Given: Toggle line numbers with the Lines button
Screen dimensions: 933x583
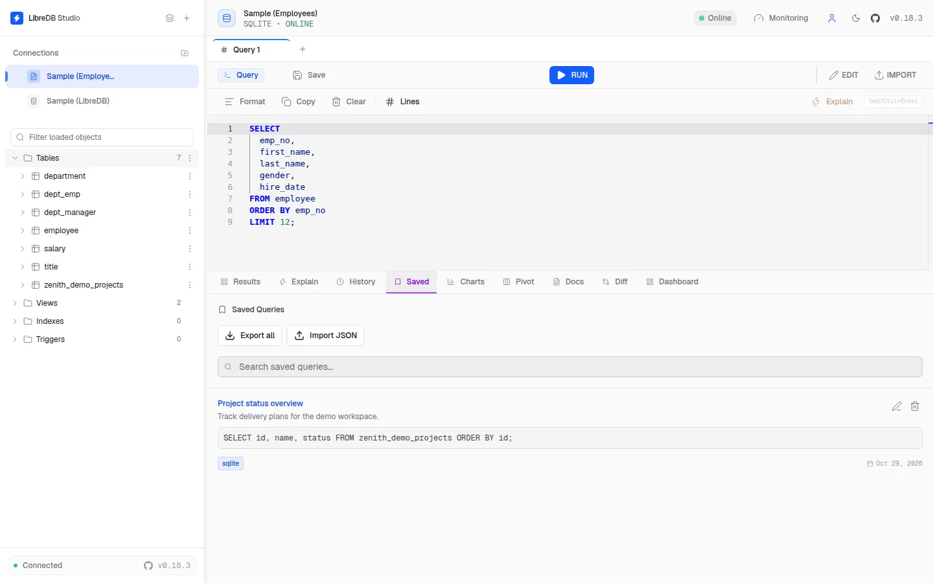Looking at the screenshot, I should pos(403,102).
